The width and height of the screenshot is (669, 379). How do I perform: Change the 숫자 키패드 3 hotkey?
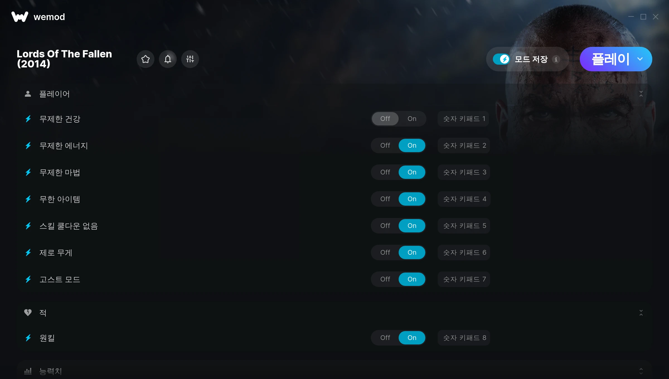click(x=464, y=172)
